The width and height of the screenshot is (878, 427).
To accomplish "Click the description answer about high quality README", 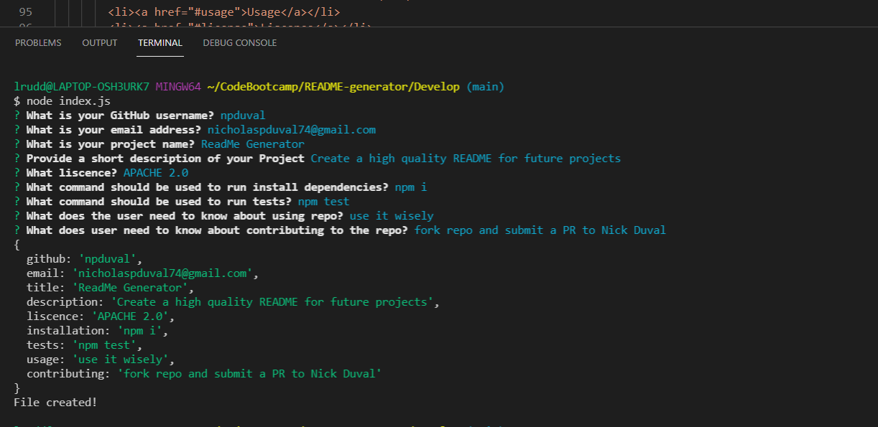I will [466, 159].
